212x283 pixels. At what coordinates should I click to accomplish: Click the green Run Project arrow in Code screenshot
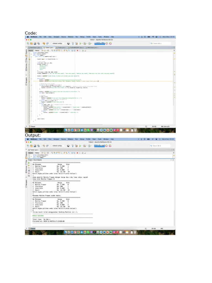click(80, 43)
